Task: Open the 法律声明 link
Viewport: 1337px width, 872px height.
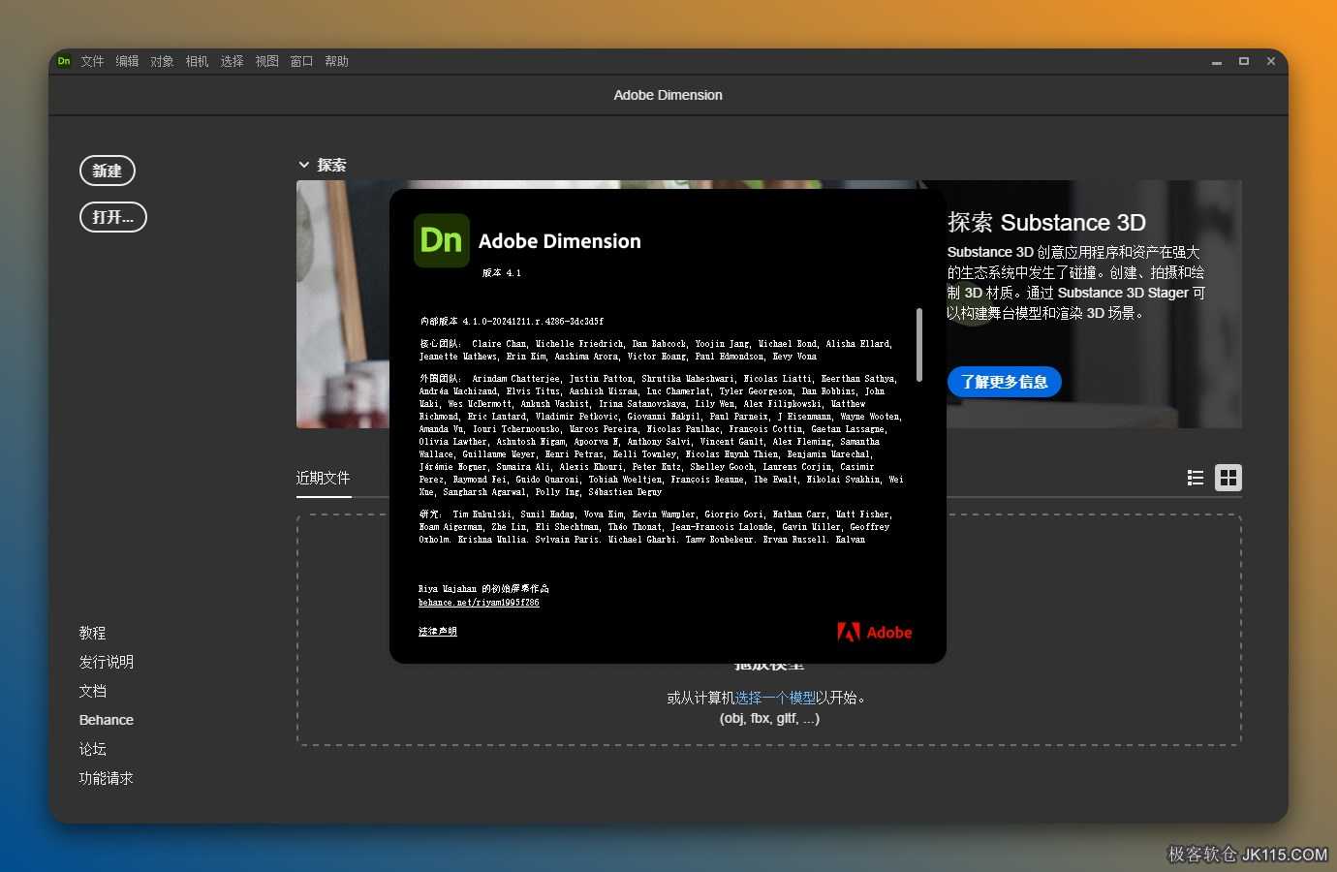Action: pyautogui.click(x=438, y=632)
